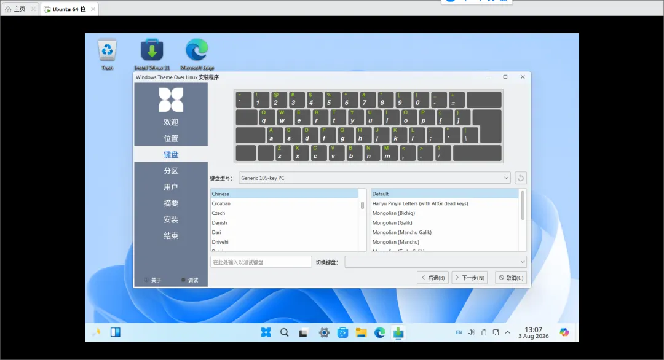Click the 'z' key on keyboard preview
The image size is (664, 360).
click(x=283, y=153)
